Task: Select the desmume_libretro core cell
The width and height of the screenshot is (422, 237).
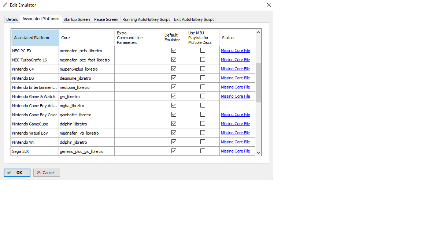Action: coord(87,78)
